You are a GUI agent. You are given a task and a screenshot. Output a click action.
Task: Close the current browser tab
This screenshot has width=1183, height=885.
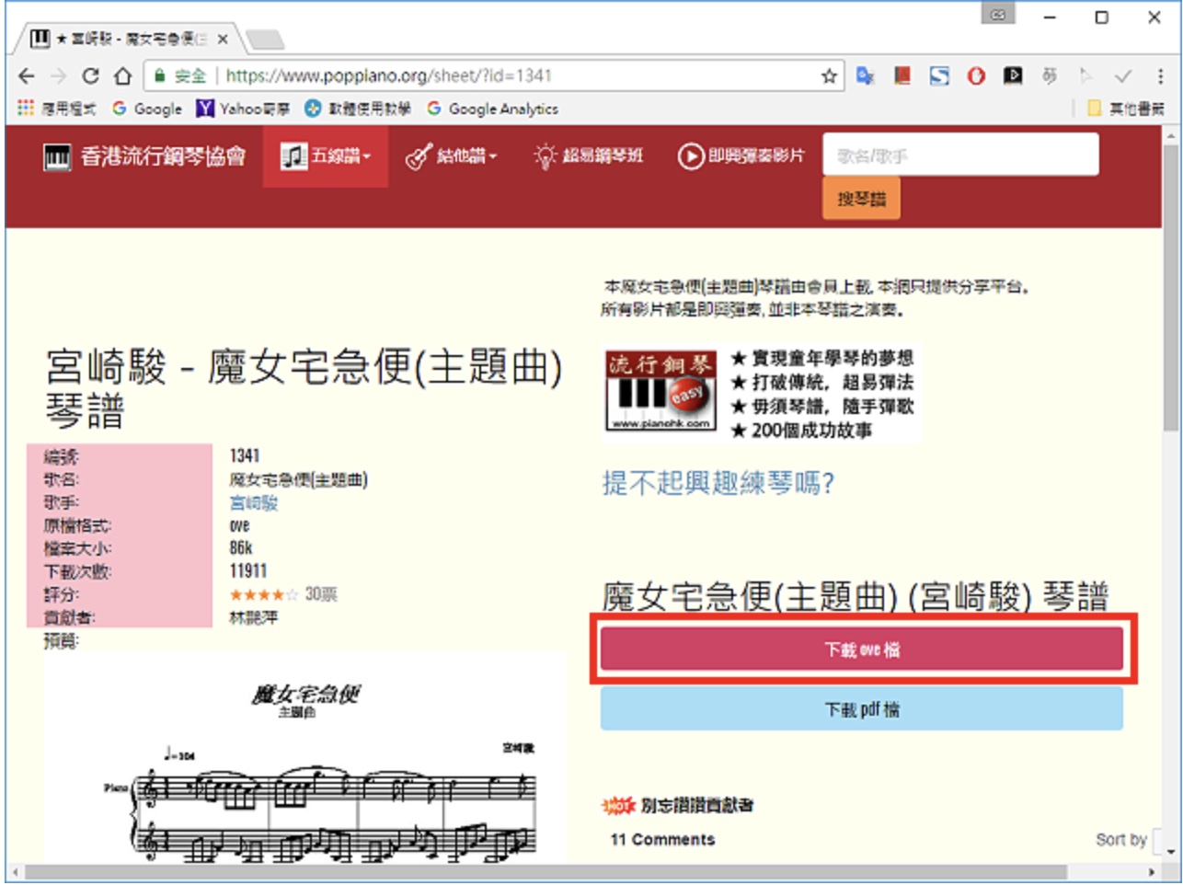223,39
